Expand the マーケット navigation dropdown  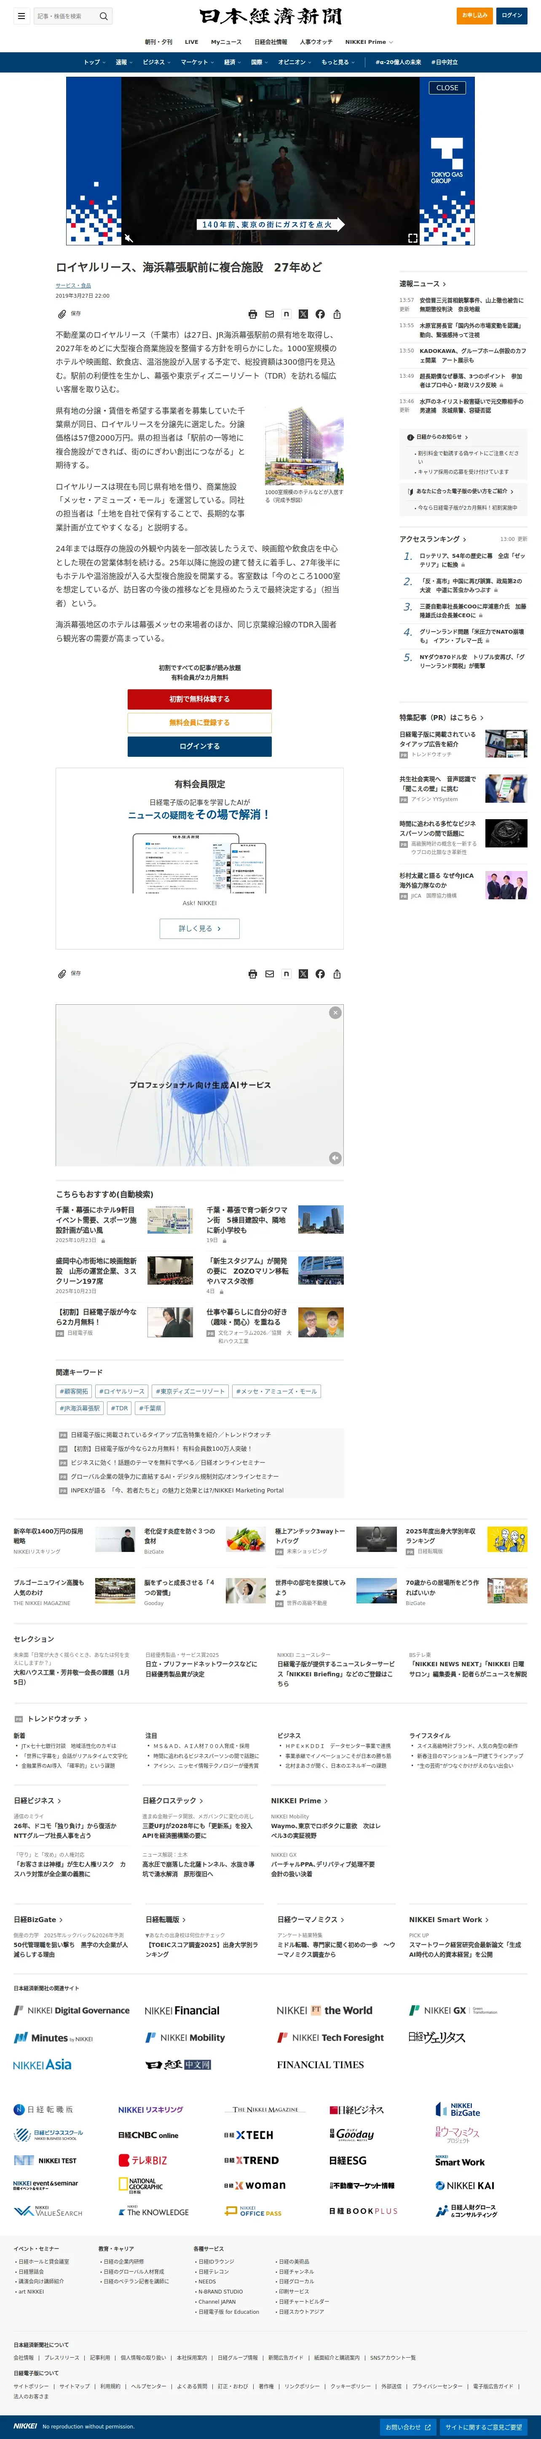pos(197,62)
